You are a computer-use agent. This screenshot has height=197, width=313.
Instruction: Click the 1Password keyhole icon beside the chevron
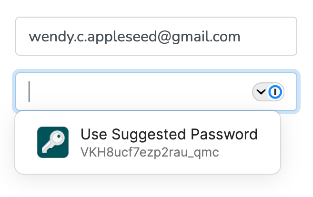[x=276, y=92]
